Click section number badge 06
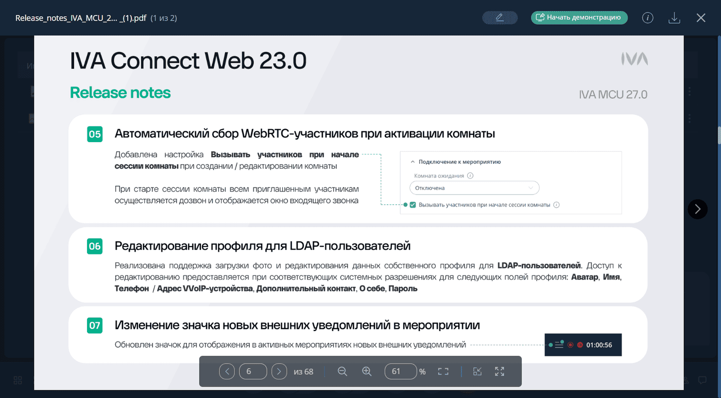 coord(95,246)
